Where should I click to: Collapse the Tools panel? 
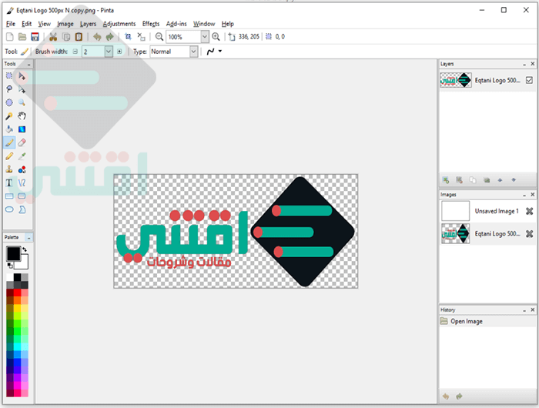click(x=29, y=64)
